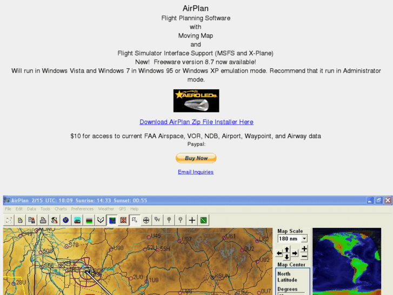The height and width of the screenshot is (295, 393).
Task: Open the Map Scale 180 nm dropdown
Action: pos(304,239)
